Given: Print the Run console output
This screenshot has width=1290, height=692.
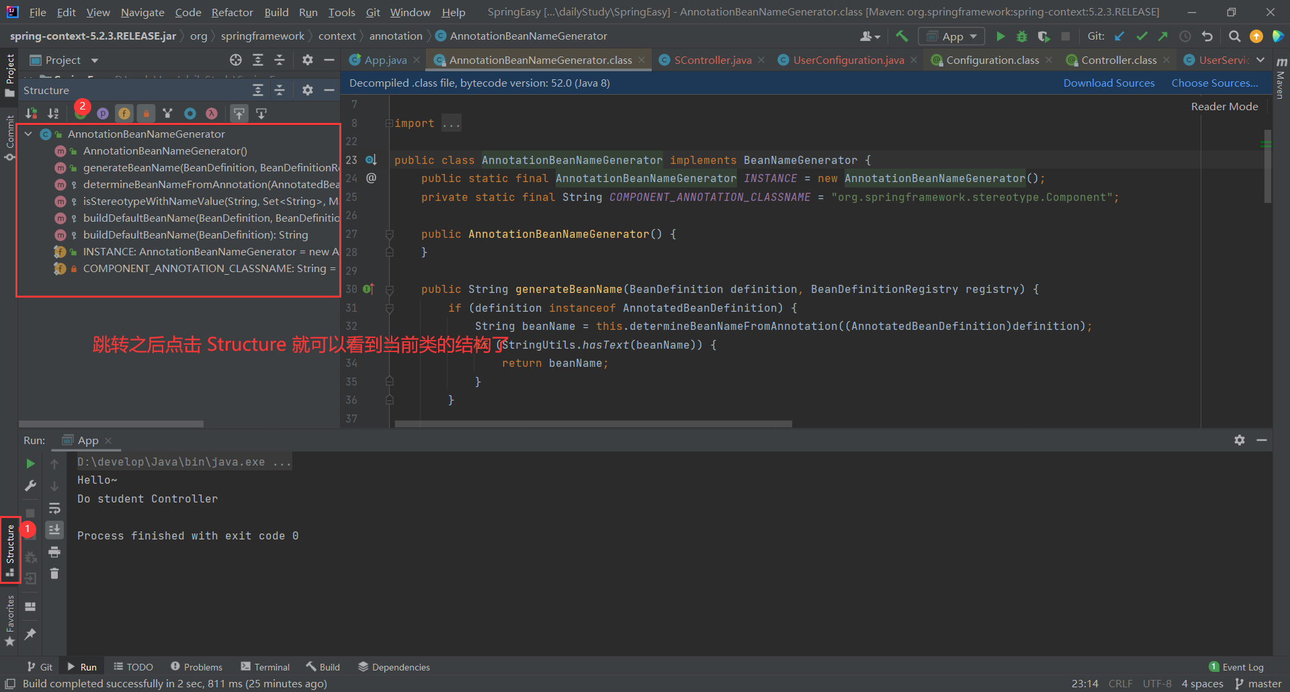Looking at the screenshot, I should pyautogui.click(x=54, y=552).
